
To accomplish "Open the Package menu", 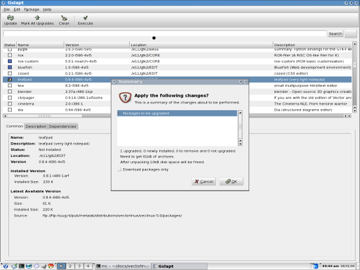I will (31, 10).
